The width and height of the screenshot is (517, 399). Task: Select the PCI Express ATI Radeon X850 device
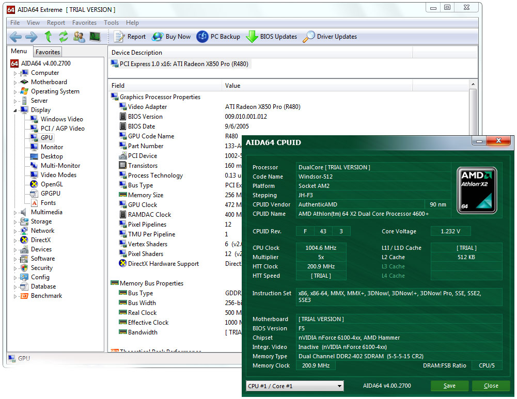tap(180, 64)
